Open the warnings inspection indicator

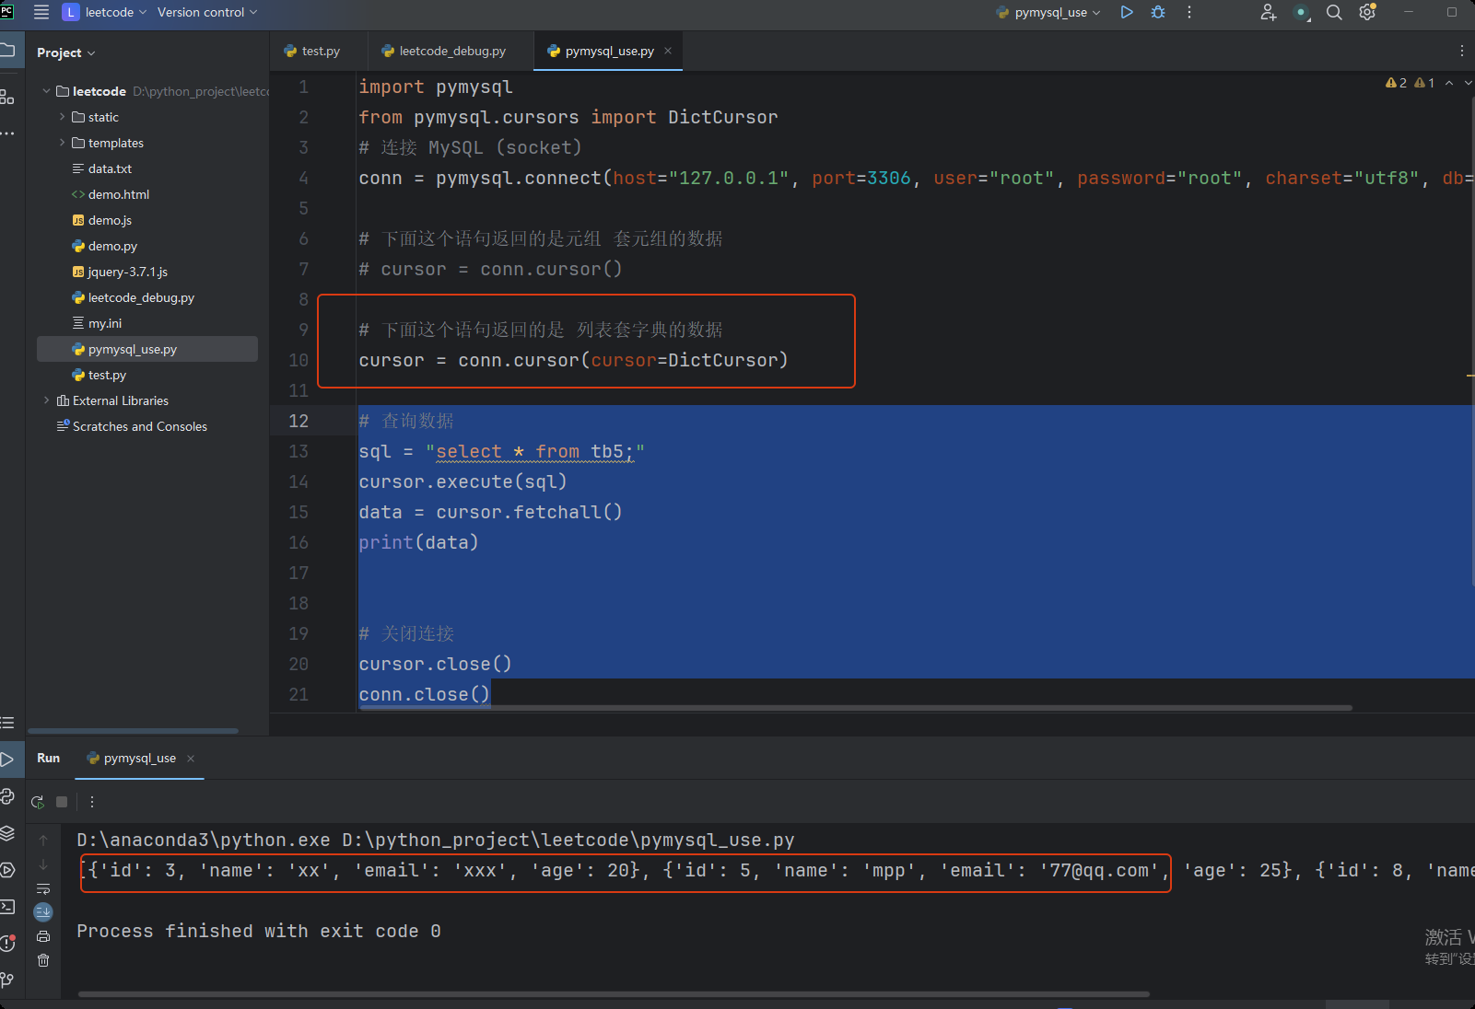click(1411, 83)
